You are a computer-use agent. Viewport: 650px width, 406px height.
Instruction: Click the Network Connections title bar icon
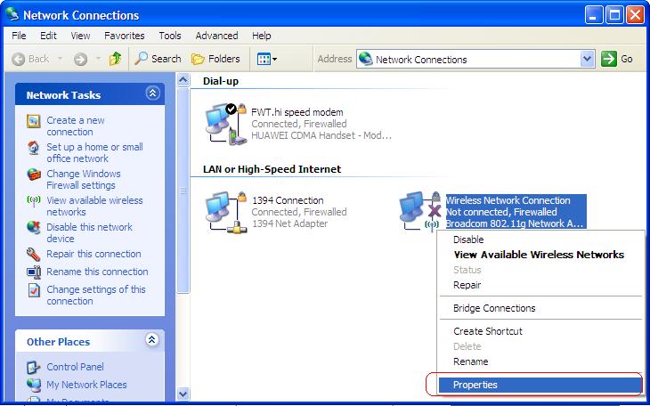tap(12, 15)
